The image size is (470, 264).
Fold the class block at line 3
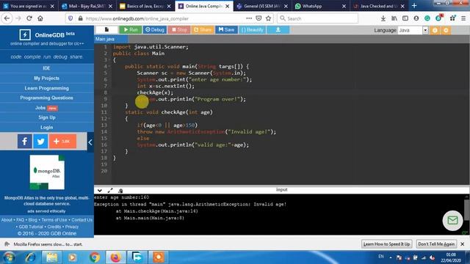tap(109, 60)
